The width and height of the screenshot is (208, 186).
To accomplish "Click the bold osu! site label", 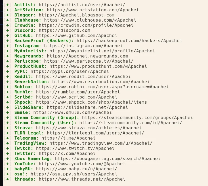I will coord(21,174).
